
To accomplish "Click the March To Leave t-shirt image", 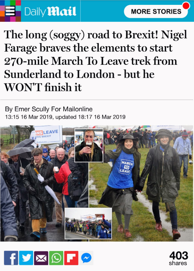I will coord(121,169).
